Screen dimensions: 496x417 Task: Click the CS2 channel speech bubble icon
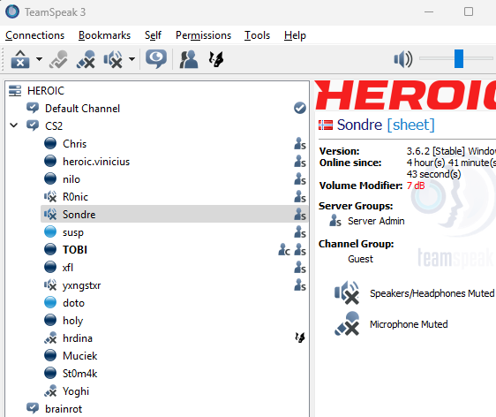coord(33,125)
